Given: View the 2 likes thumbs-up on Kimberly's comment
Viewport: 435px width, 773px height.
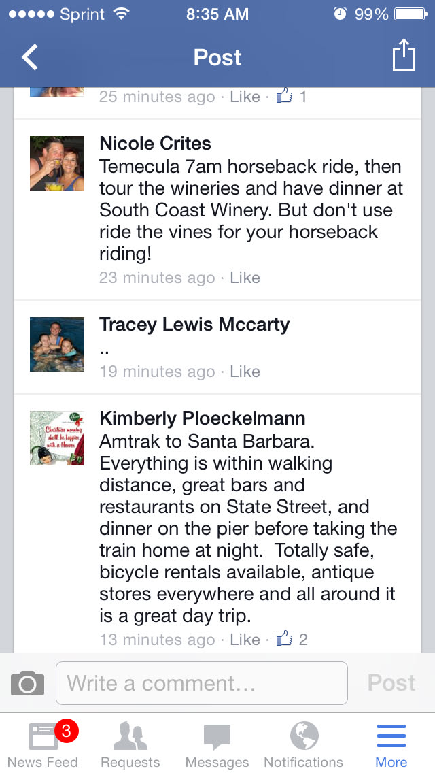Looking at the screenshot, I should click(x=292, y=640).
